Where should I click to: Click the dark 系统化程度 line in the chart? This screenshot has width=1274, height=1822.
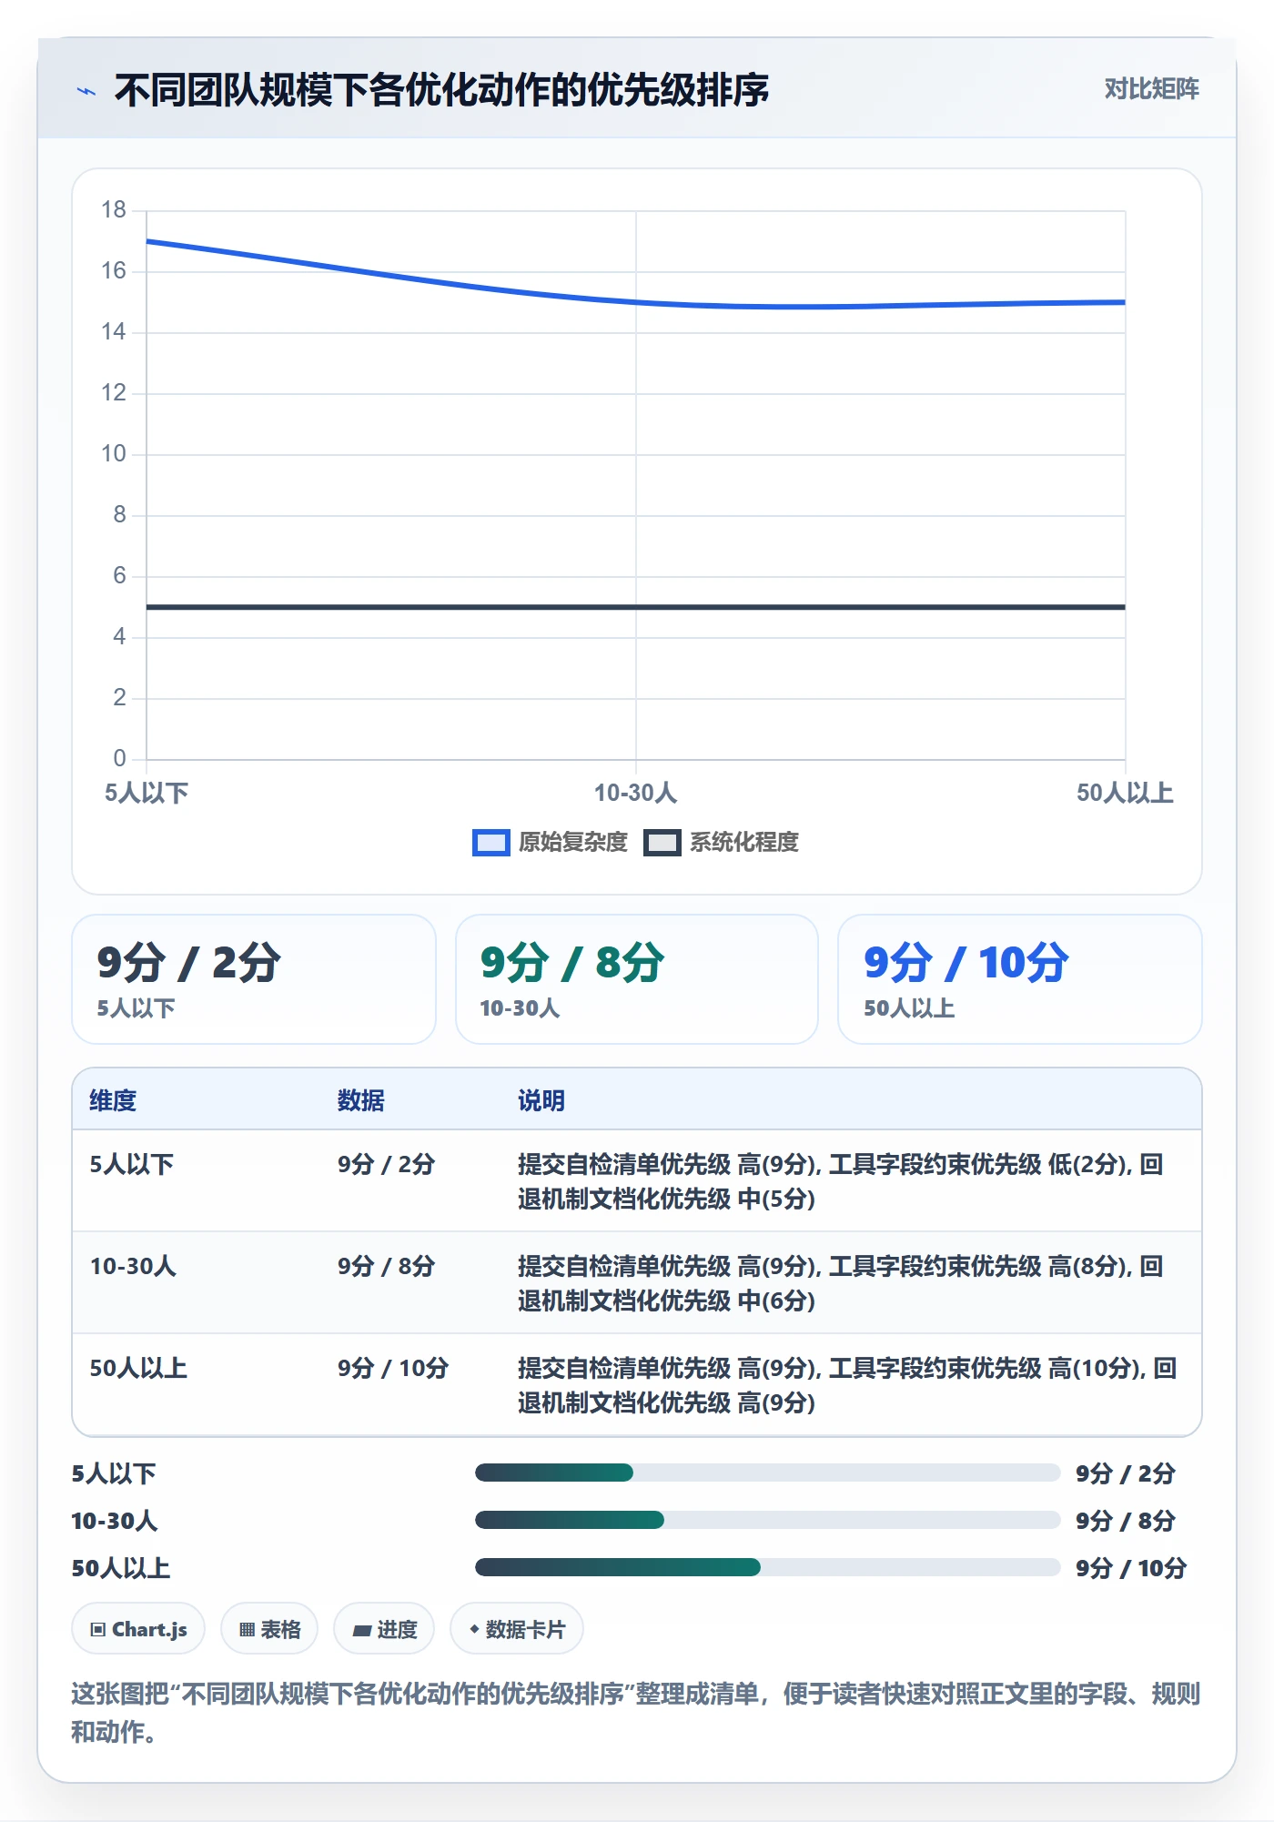636,607
